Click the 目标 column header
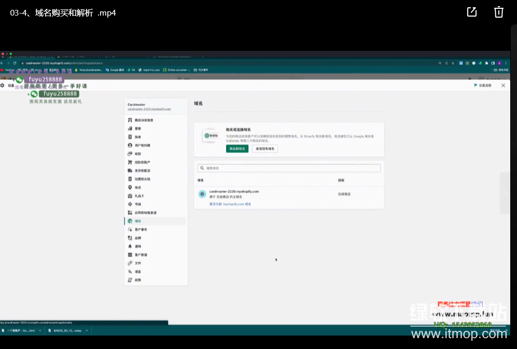This screenshot has height=349, width=517. [x=341, y=180]
